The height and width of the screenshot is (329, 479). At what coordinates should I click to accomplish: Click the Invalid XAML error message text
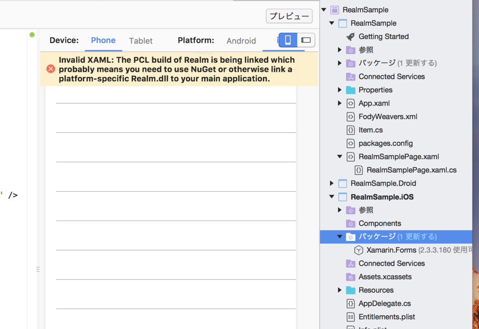click(176, 69)
